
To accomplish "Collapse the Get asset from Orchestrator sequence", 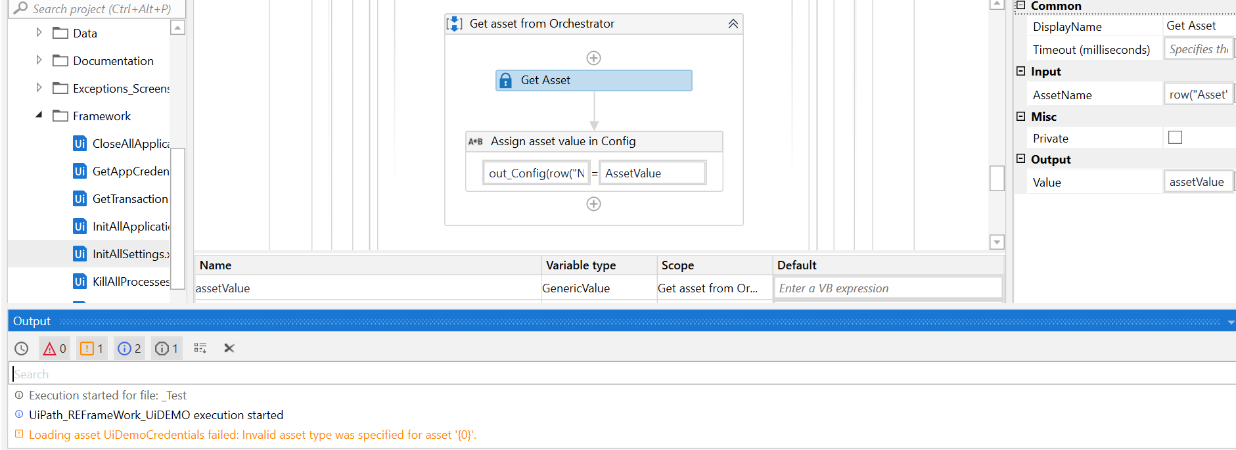I will point(733,24).
